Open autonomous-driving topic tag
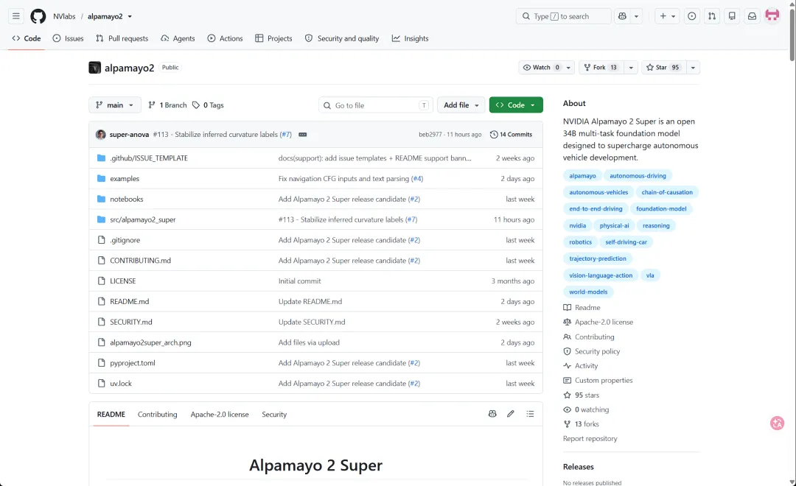The height and width of the screenshot is (486, 796). [x=638, y=175]
